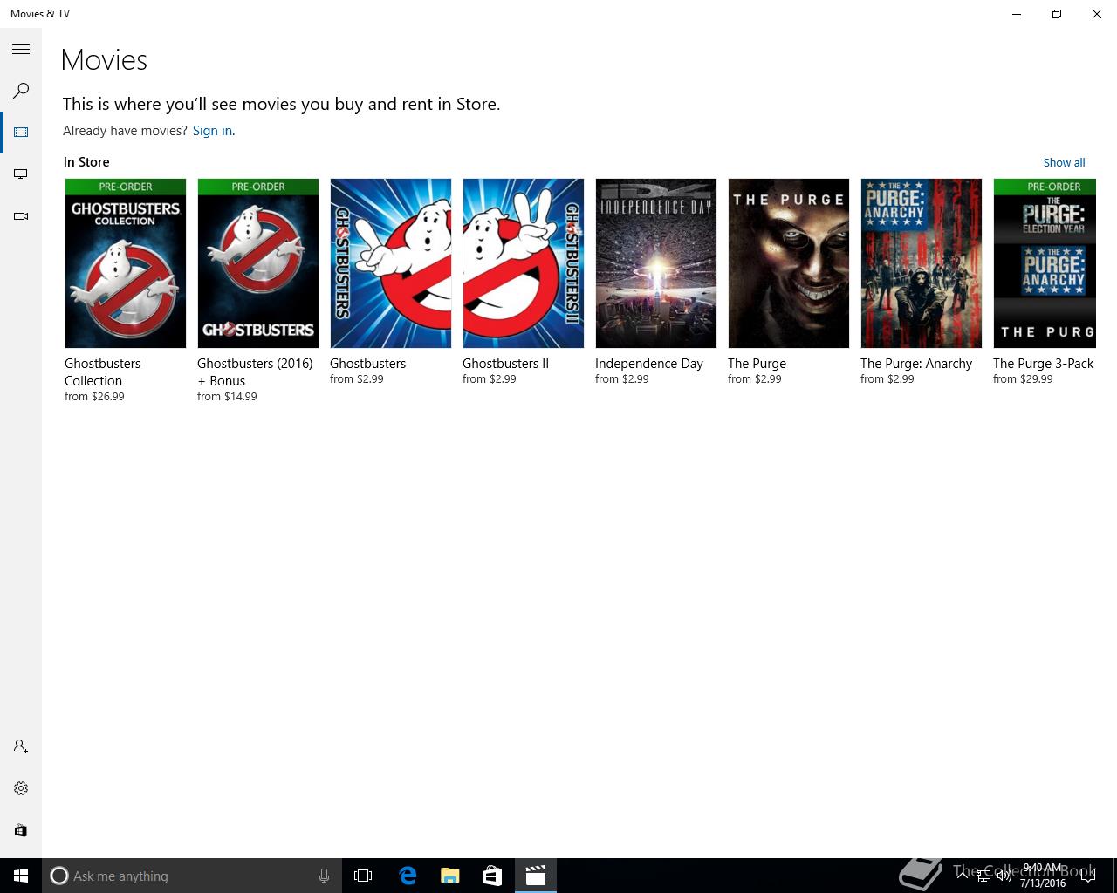Image resolution: width=1117 pixels, height=893 pixels.
Task: Open Task View on taskbar
Action: pyautogui.click(x=363, y=876)
